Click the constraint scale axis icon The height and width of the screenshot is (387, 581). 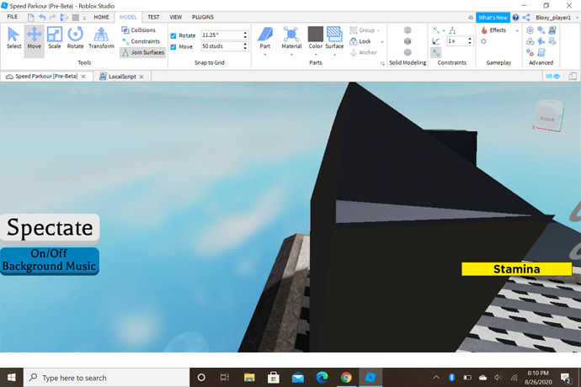click(x=436, y=41)
